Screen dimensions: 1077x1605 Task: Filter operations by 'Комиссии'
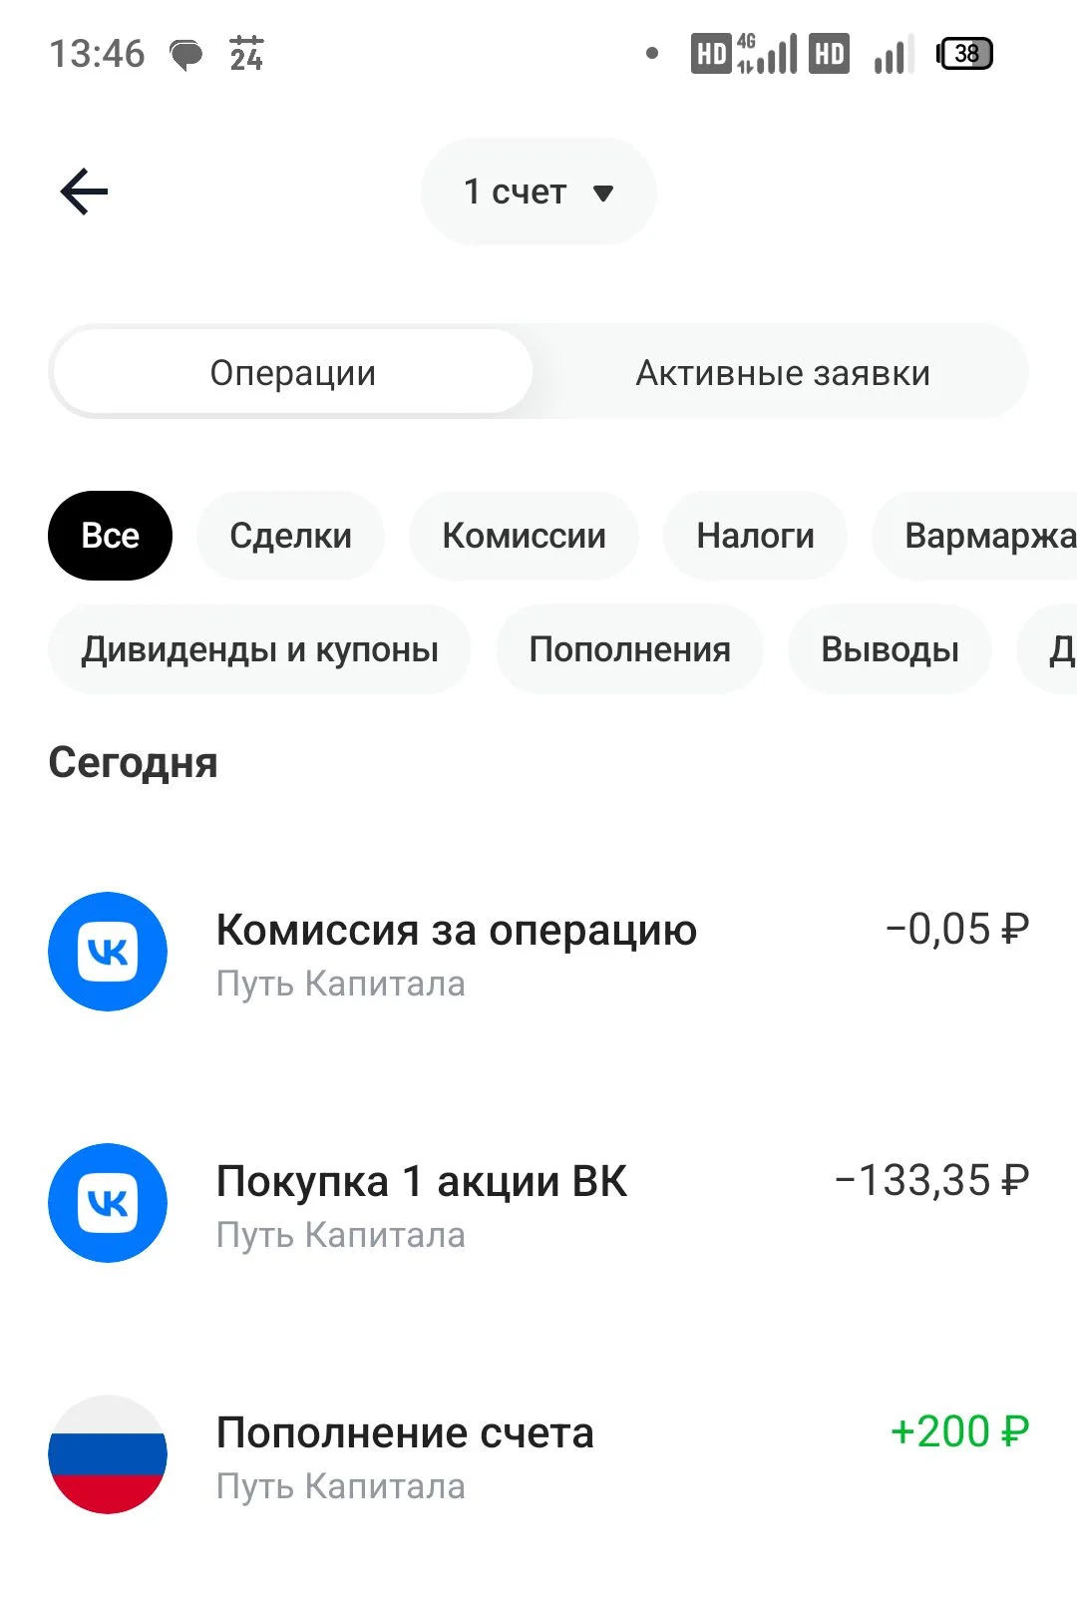pyautogui.click(x=524, y=536)
